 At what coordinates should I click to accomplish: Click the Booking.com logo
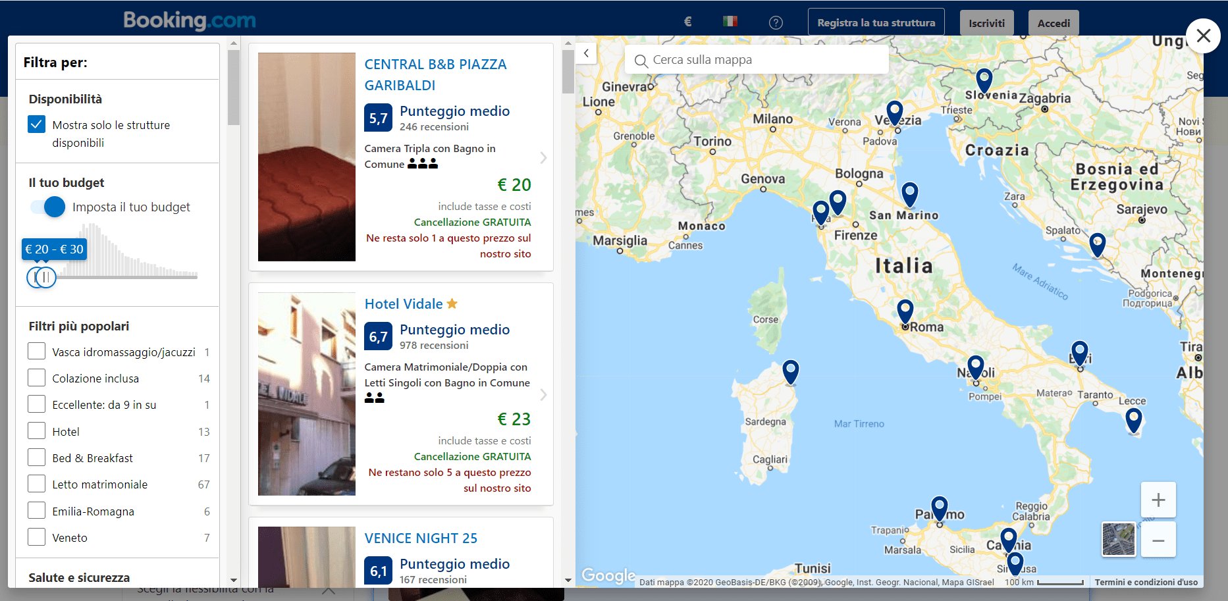(190, 20)
